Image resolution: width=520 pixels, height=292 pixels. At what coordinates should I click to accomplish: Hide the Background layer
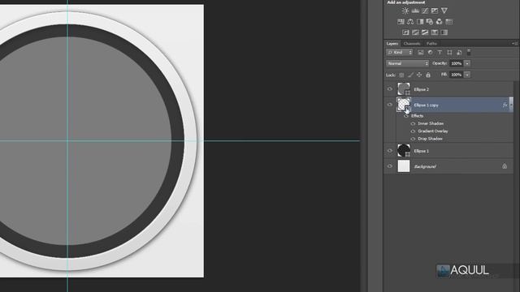pos(390,166)
